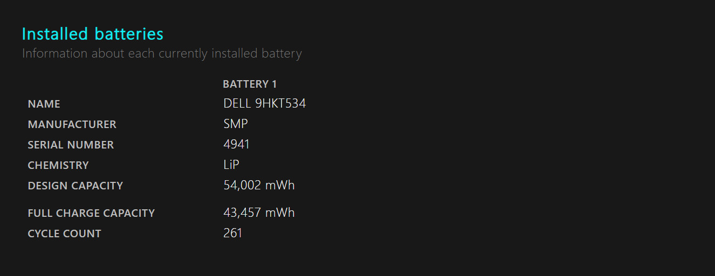
Task: Click the SERIAL NUMBER label
Action: tap(71, 145)
